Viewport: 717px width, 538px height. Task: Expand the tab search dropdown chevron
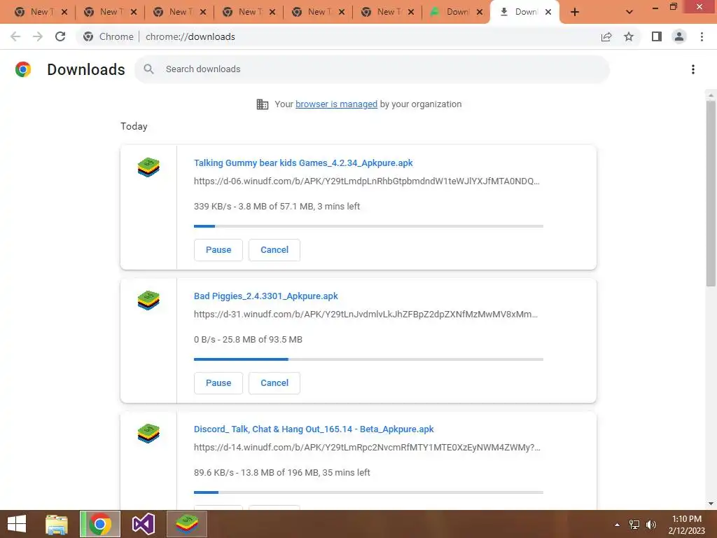coord(629,12)
